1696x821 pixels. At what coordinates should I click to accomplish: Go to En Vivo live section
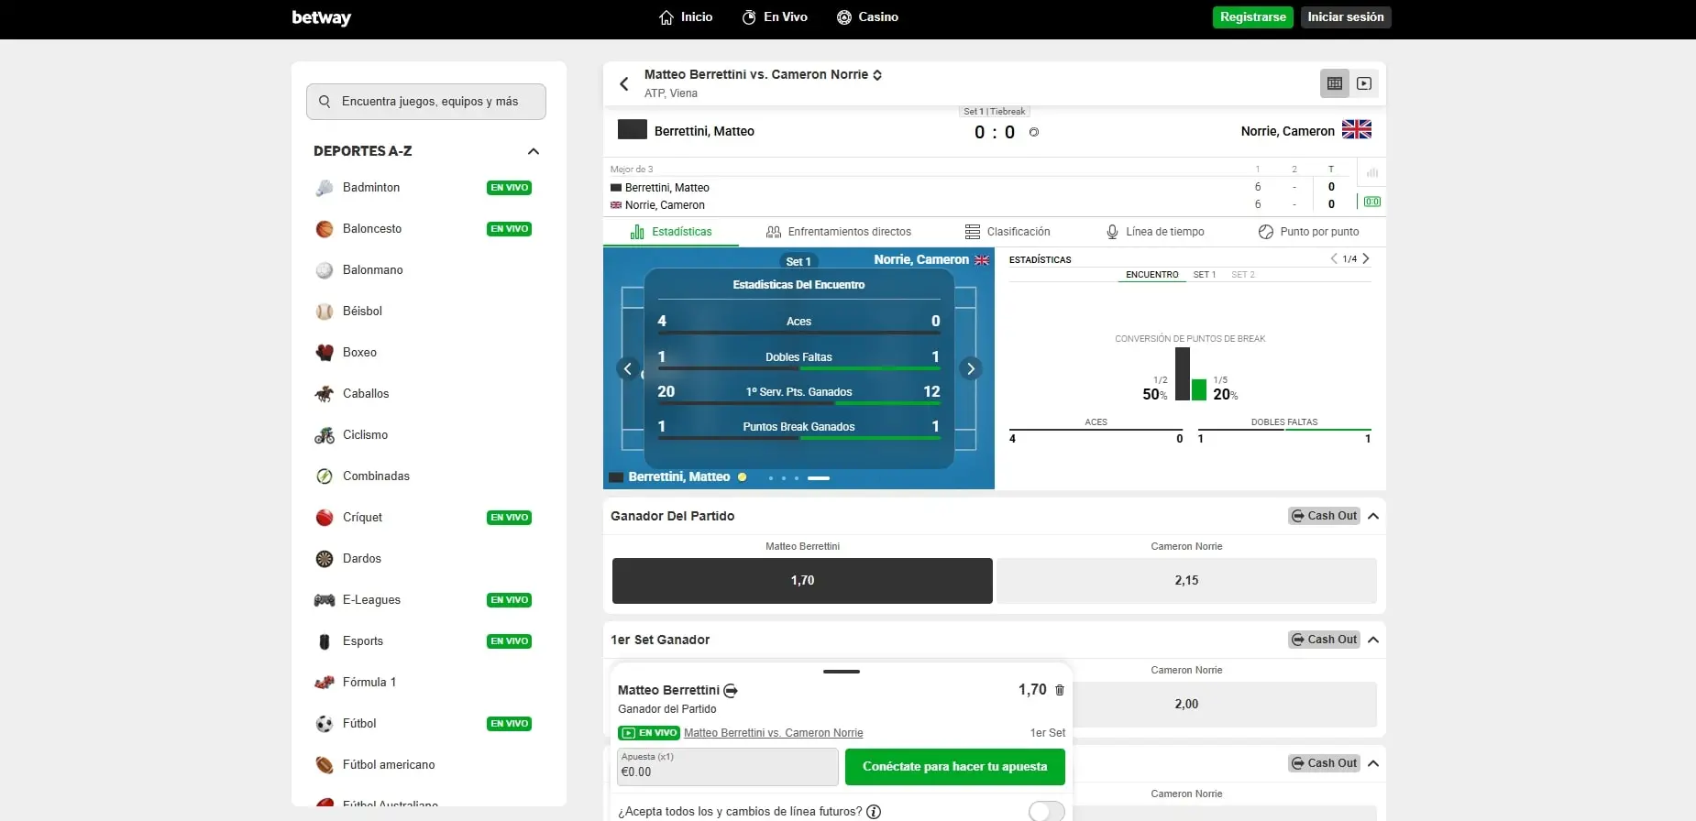coord(775,17)
